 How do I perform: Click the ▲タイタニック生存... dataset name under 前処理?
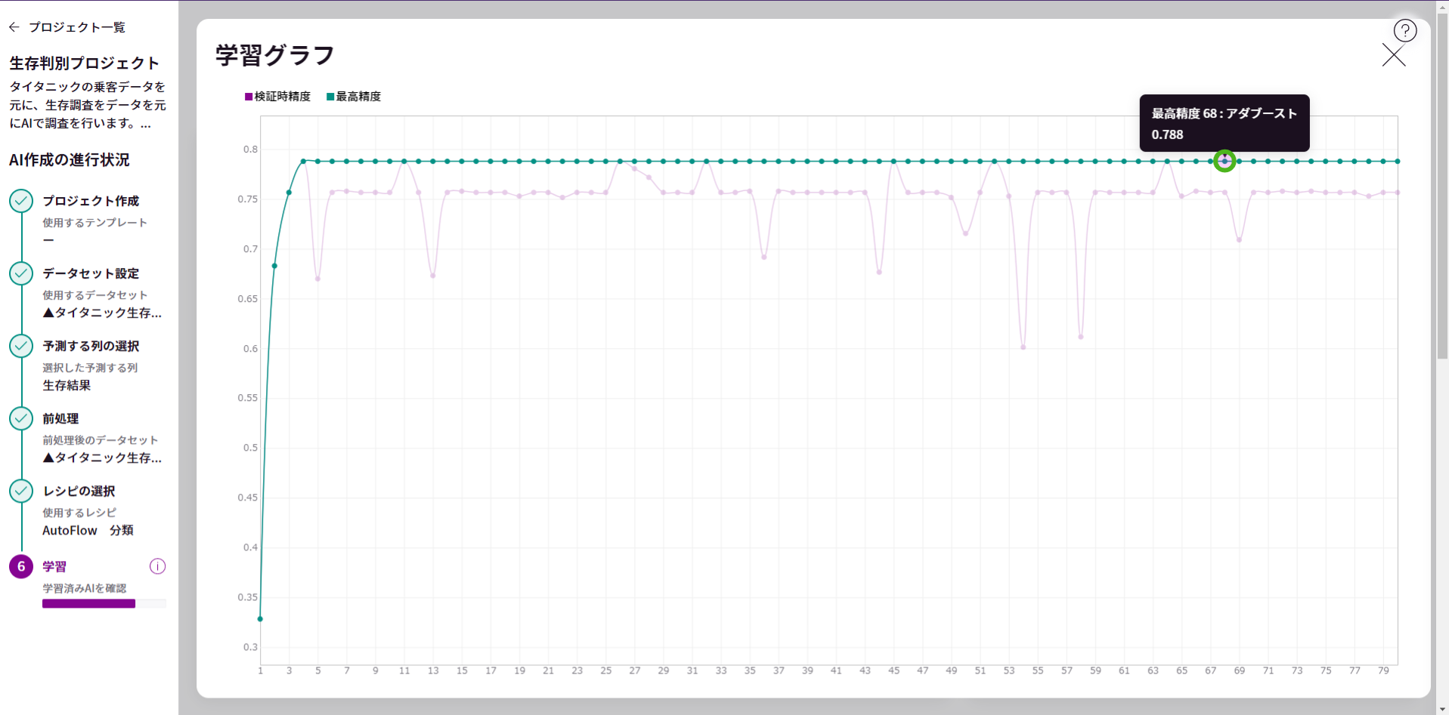click(102, 458)
